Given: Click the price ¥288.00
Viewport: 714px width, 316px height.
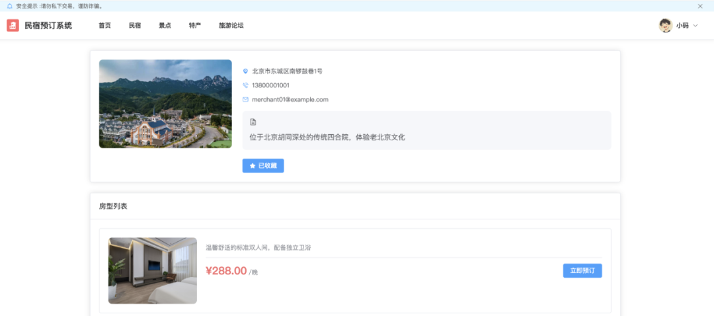Looking at the screenshot, I should [226, 271].
